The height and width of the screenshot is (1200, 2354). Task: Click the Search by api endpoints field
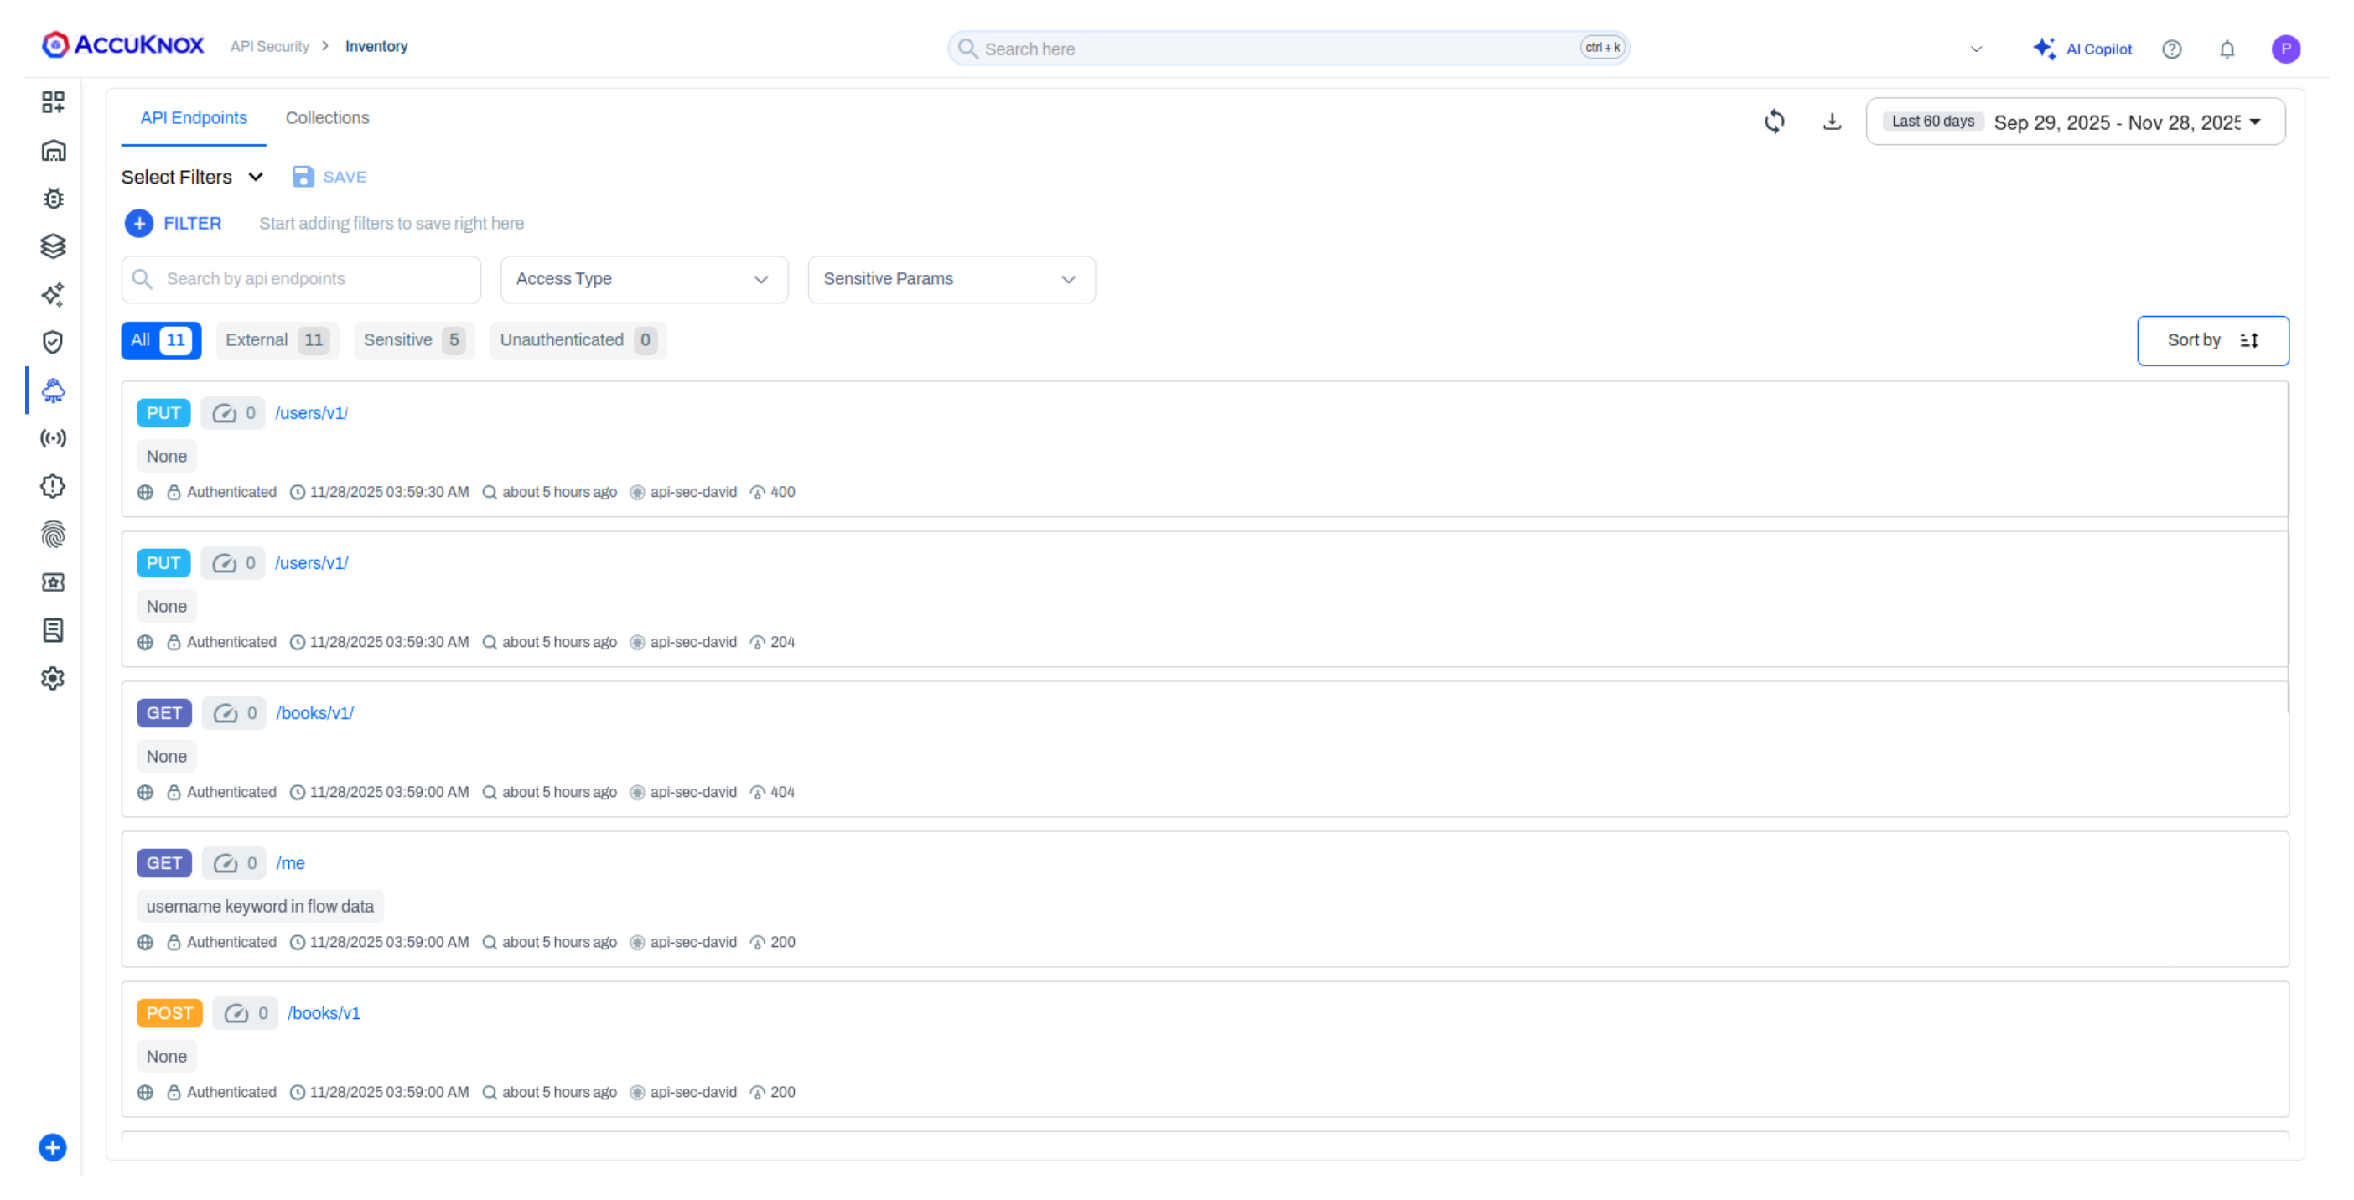302,279
